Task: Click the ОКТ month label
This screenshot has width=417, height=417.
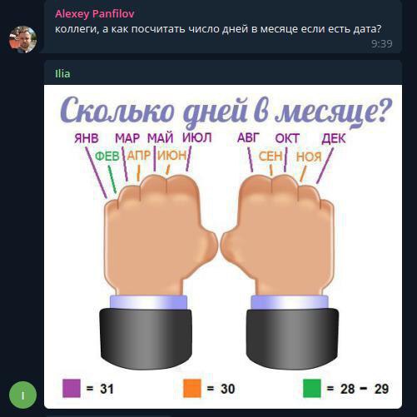Action: coord(287,138)
